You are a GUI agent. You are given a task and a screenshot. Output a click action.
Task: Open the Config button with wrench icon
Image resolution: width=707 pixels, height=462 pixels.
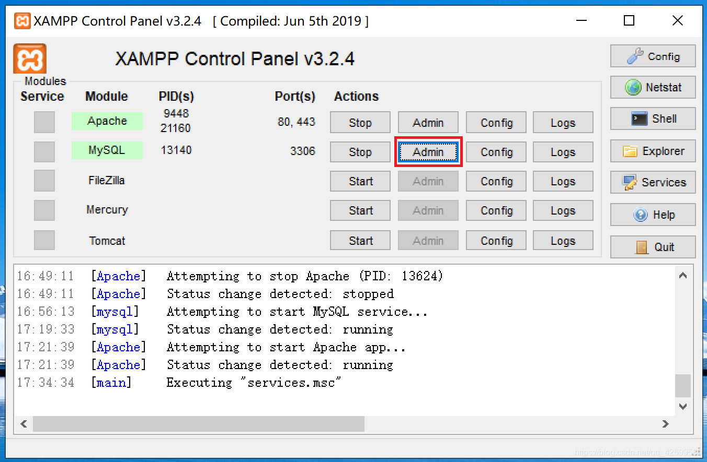coord(653,56)
